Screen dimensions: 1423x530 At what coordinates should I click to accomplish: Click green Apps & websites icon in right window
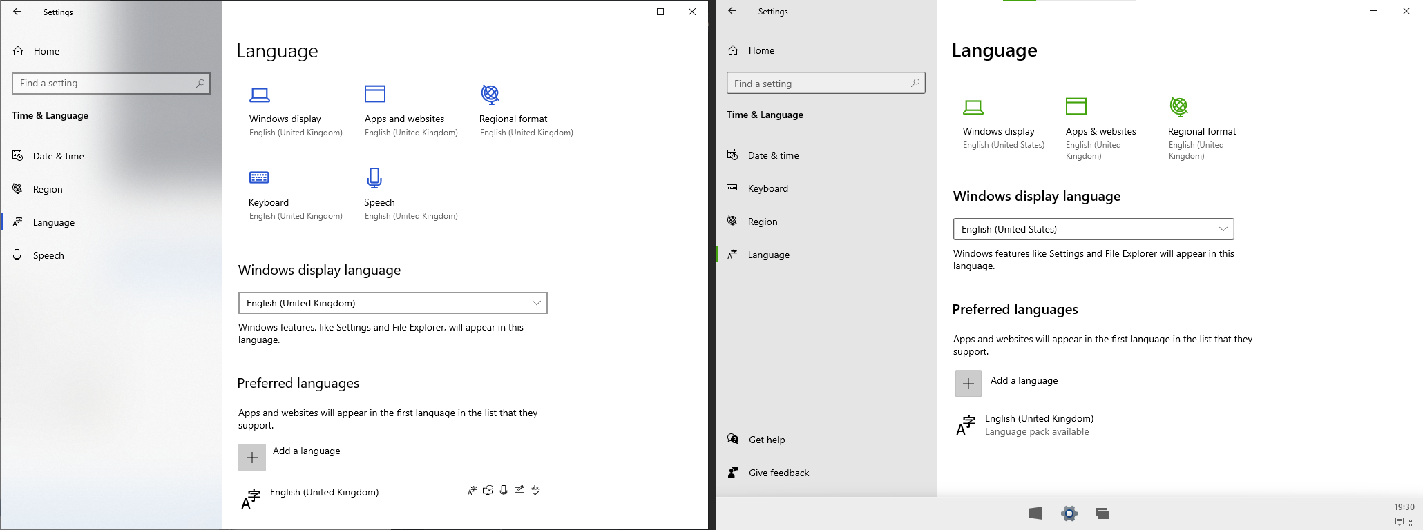coord(1076,106)
